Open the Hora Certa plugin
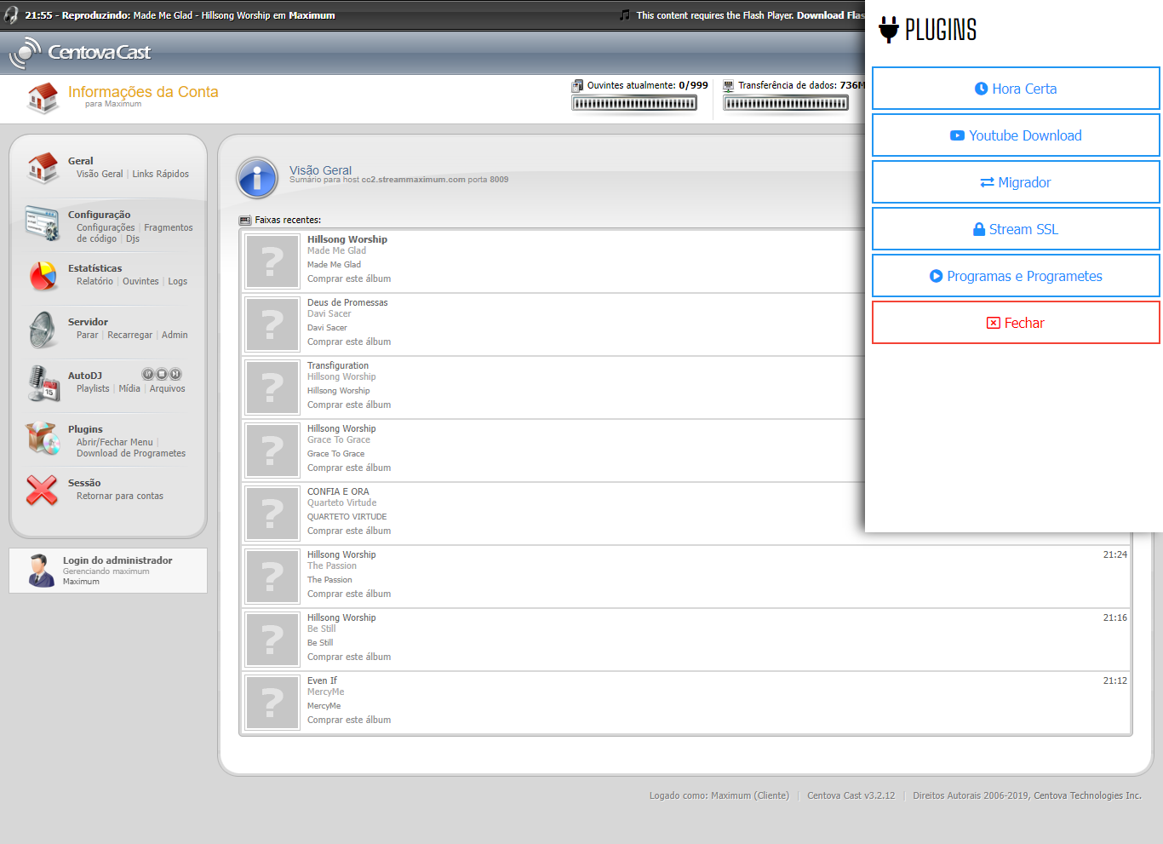The width and height of the screenshot is (1163, 844). (1016, 89)
